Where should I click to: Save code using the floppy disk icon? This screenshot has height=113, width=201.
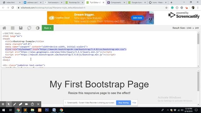pyautogui.click(x=21, y=28)
